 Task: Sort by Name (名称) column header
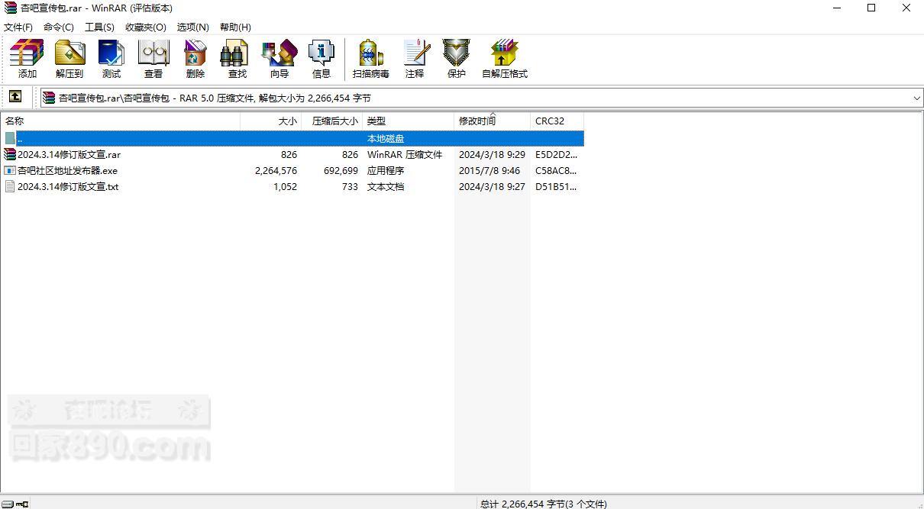tap(121, 121)
